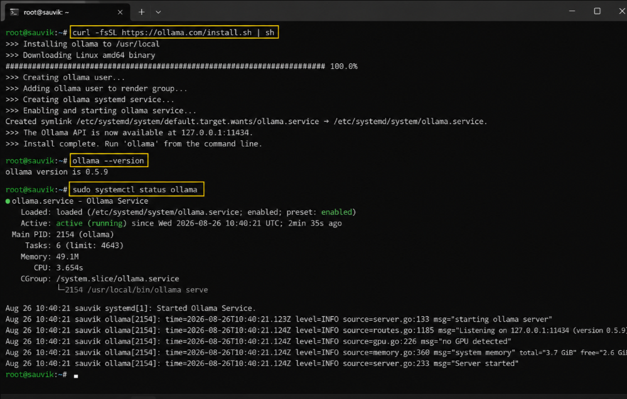Close the terminal window
The image size is (627, 399).
click(622, 11)
